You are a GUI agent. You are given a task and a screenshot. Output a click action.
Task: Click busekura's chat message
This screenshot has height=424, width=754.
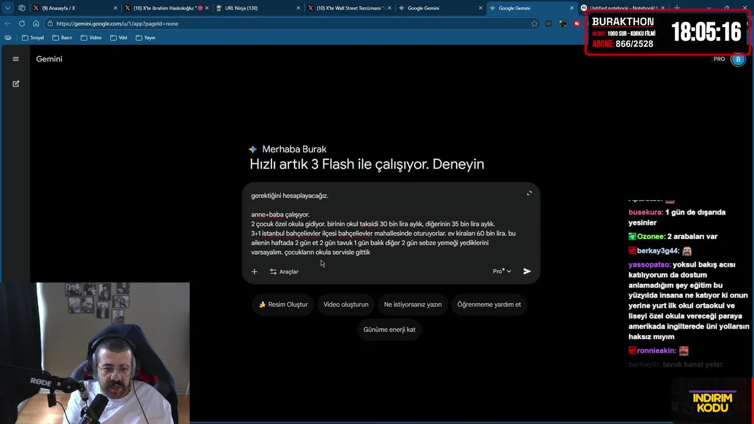[x=677, y=217]
